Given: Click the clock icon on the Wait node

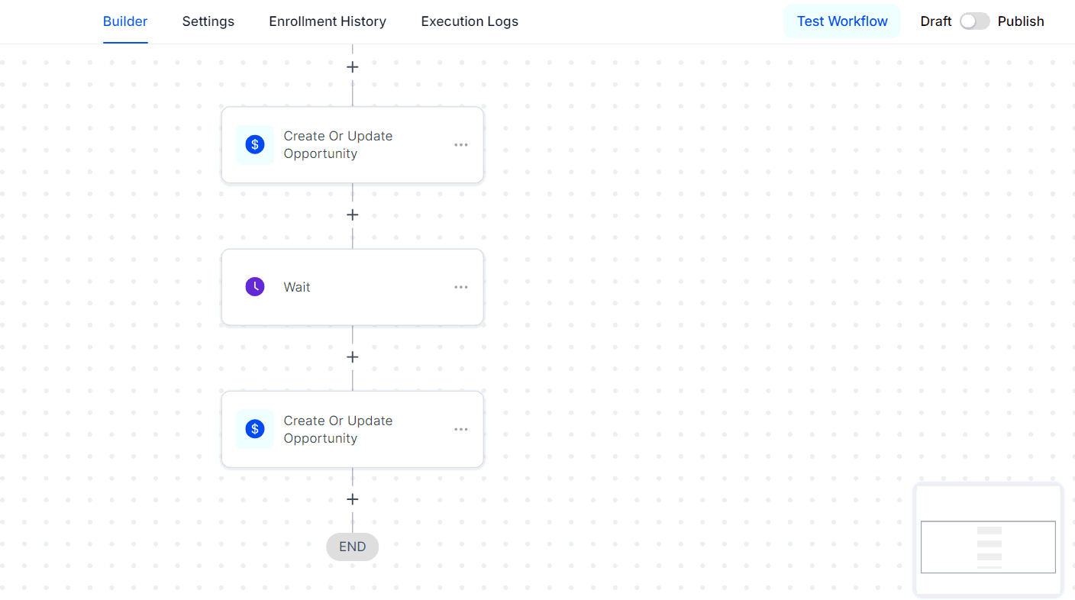Looking at the screenshot, I should pyautogui.click(x=255, y=286).
